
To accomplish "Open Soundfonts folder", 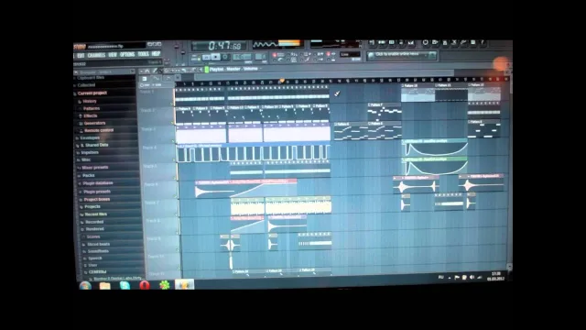I will [98, 251].
